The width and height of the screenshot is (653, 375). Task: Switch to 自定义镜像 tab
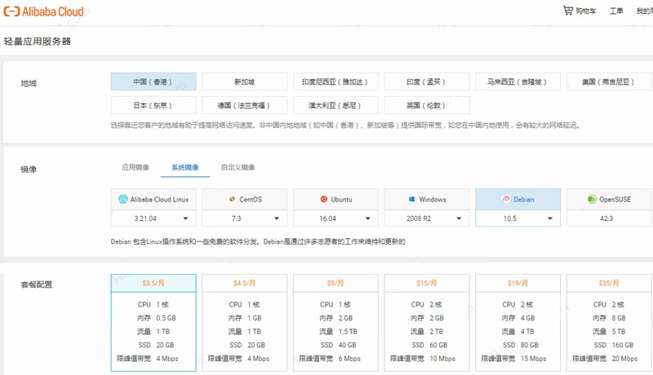(238, 167)
